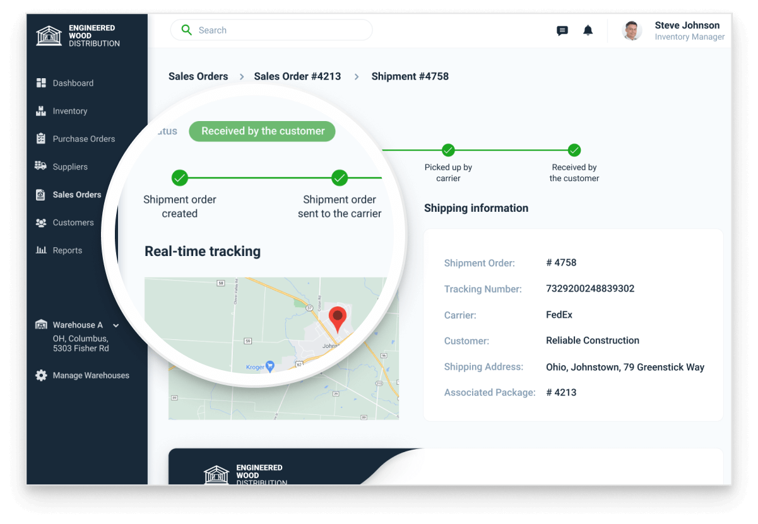
Task: Click the Purchase Orders clipboard icon
Action: (41, 139)
